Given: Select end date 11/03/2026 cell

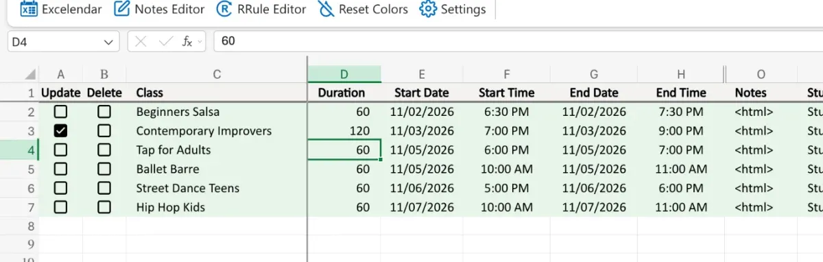Looking at the screenshot, I should pos(594,131).
